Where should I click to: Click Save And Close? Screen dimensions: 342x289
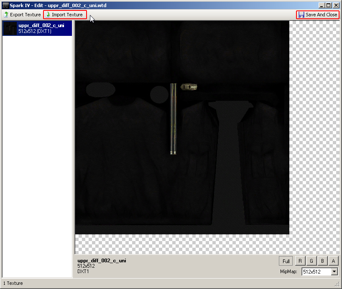tap(318, 15)
